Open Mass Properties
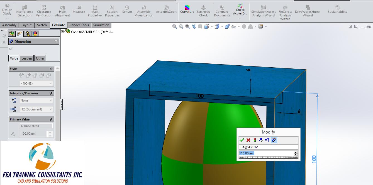Viewport: 373px width, 185px height. (x=95, y=11)
